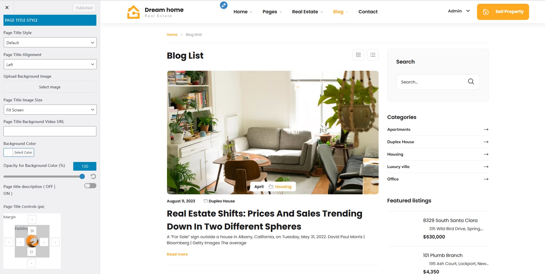Click the arrow next to Apartments category

click(486, 129)
